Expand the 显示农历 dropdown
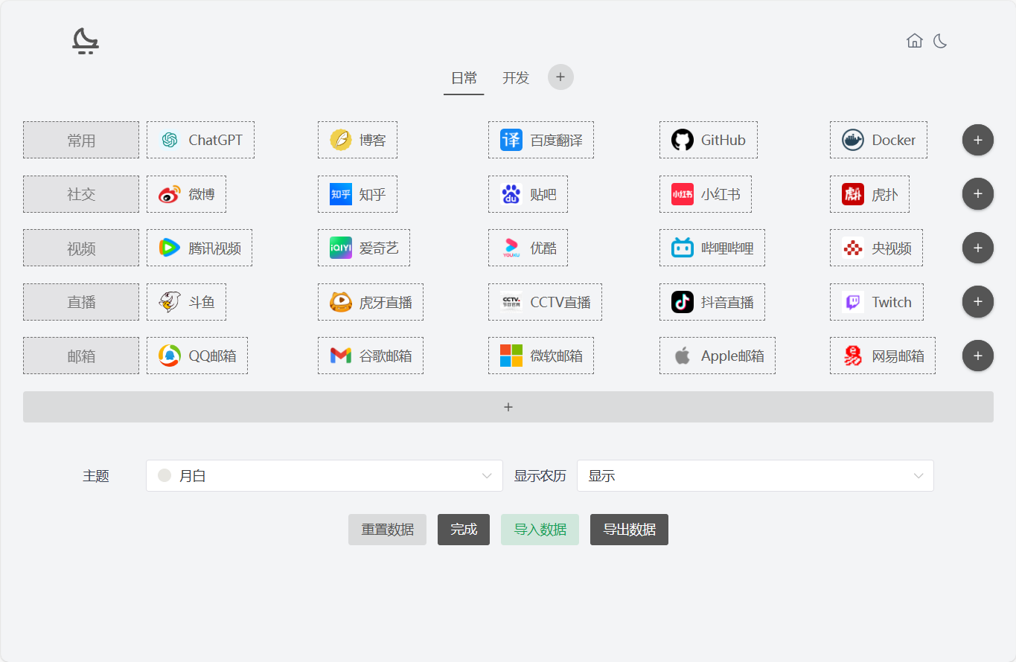 tap(755, 476)
